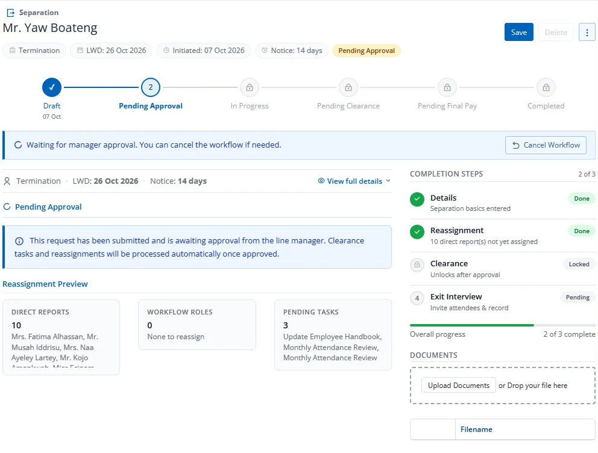Click '2 of 3 complete' progress text
The height and width of the screenshot is (453, 598).
pyautogui.click(x=569, y=334)
